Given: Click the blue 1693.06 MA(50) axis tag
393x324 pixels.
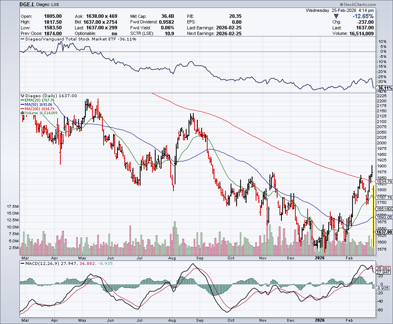Looking at the screenshot, I should 383,217.
